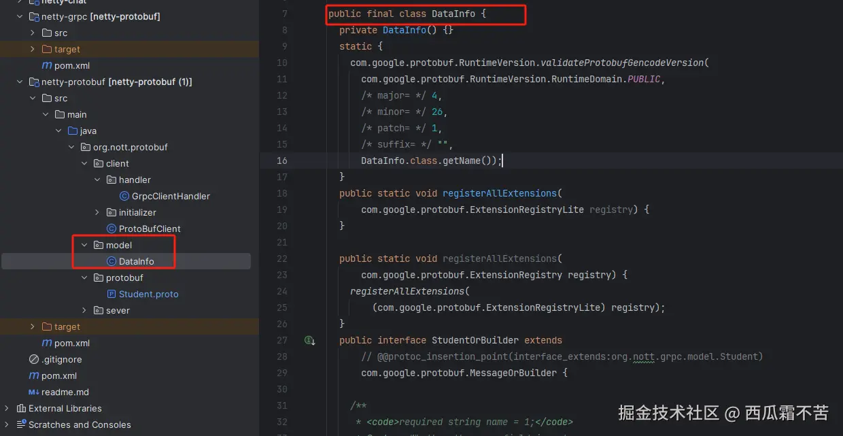The width and height of the screenshot is (843, 436).
Task: Click DataInfo class name in declaration line
Action: pyautogui.click(x=453, y=14)
